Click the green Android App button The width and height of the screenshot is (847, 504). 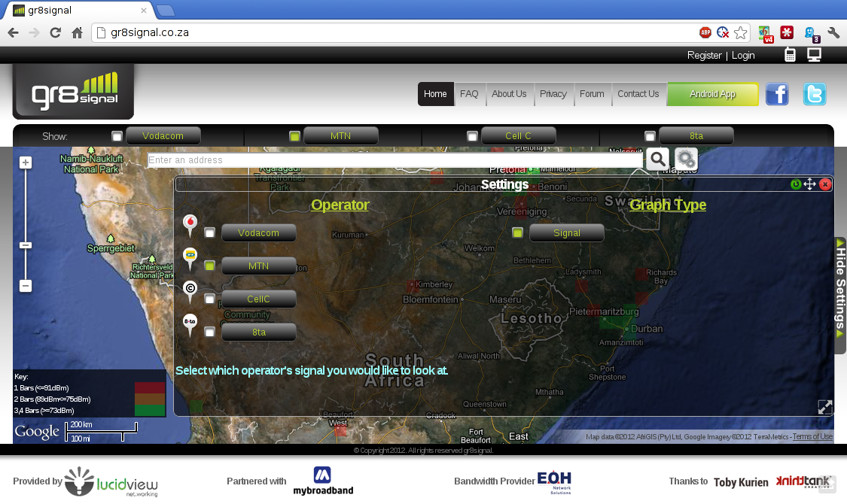pos(712,94)
